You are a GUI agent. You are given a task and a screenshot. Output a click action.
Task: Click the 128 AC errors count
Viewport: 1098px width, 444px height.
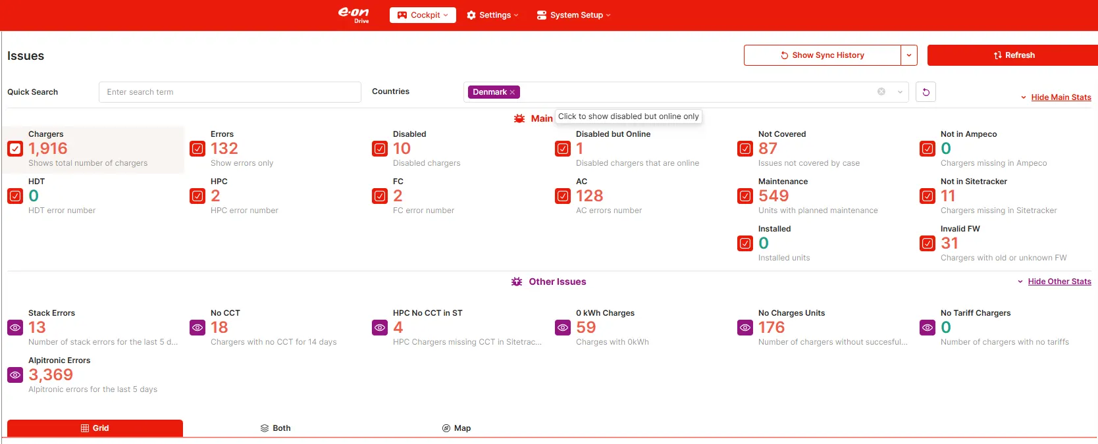pos(589,196)
